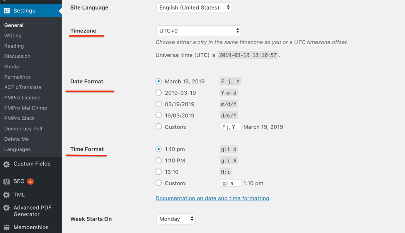
Task: Select the 1:10 pm time format
Action: point(159,149)
